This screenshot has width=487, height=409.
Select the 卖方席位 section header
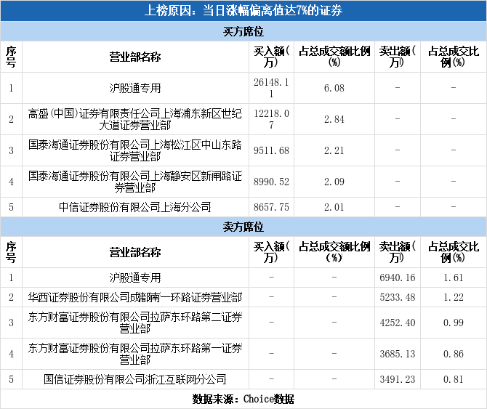243,227
